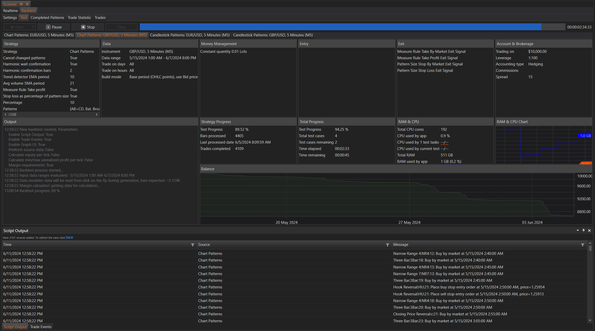Stop the backtest run
Image resolution: width=595 pixels, height=331 pixels.
[x=88, y=27]
